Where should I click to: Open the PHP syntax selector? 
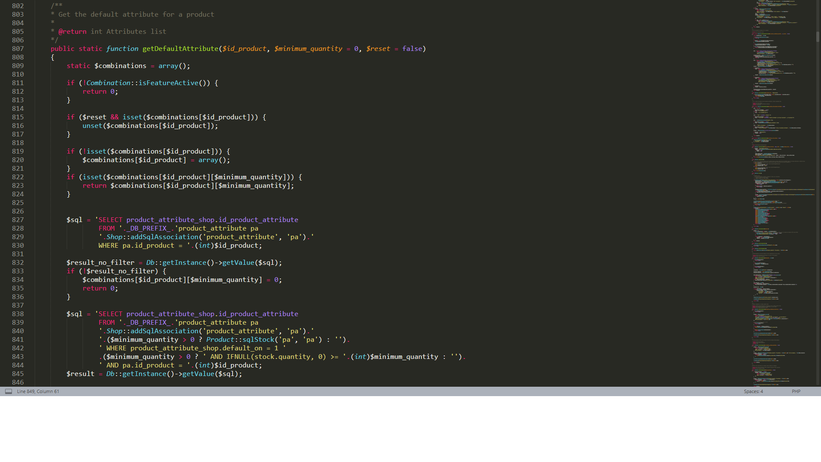[x=796, y=391]
